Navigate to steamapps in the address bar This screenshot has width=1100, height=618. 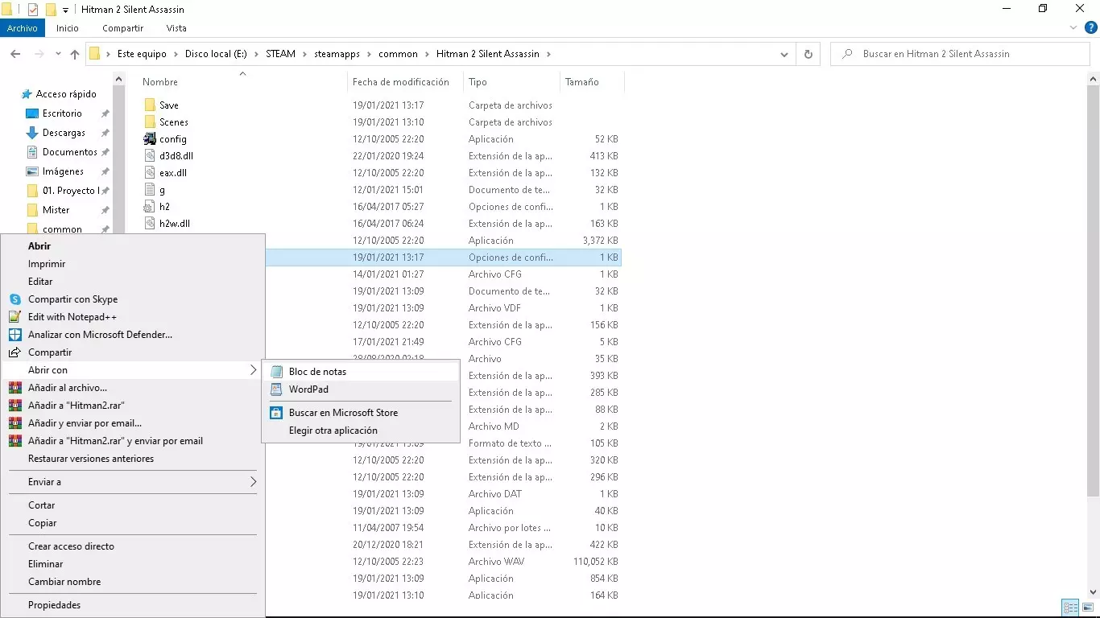coord(337,54)
